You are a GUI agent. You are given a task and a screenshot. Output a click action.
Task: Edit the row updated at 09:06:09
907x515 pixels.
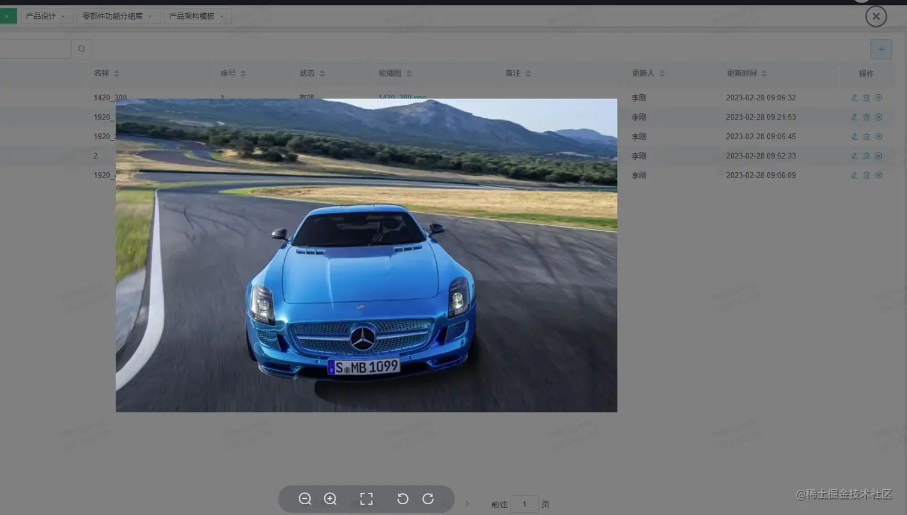tap(854, 175)
